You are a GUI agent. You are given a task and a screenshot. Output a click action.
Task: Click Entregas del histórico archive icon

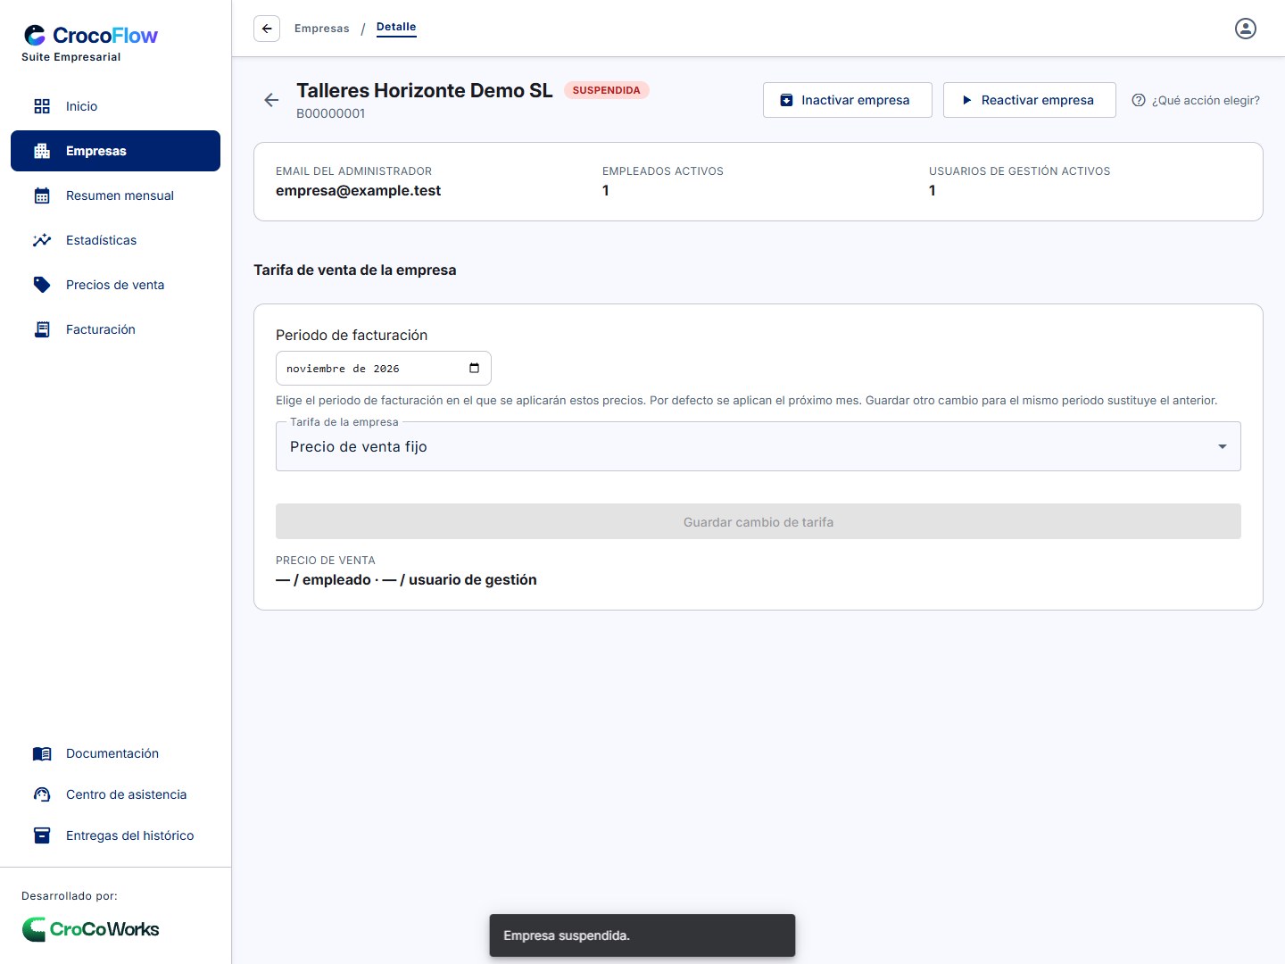42,835
